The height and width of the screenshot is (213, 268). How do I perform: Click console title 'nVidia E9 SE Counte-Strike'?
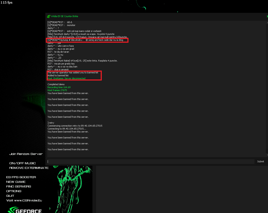click(65, 16)
